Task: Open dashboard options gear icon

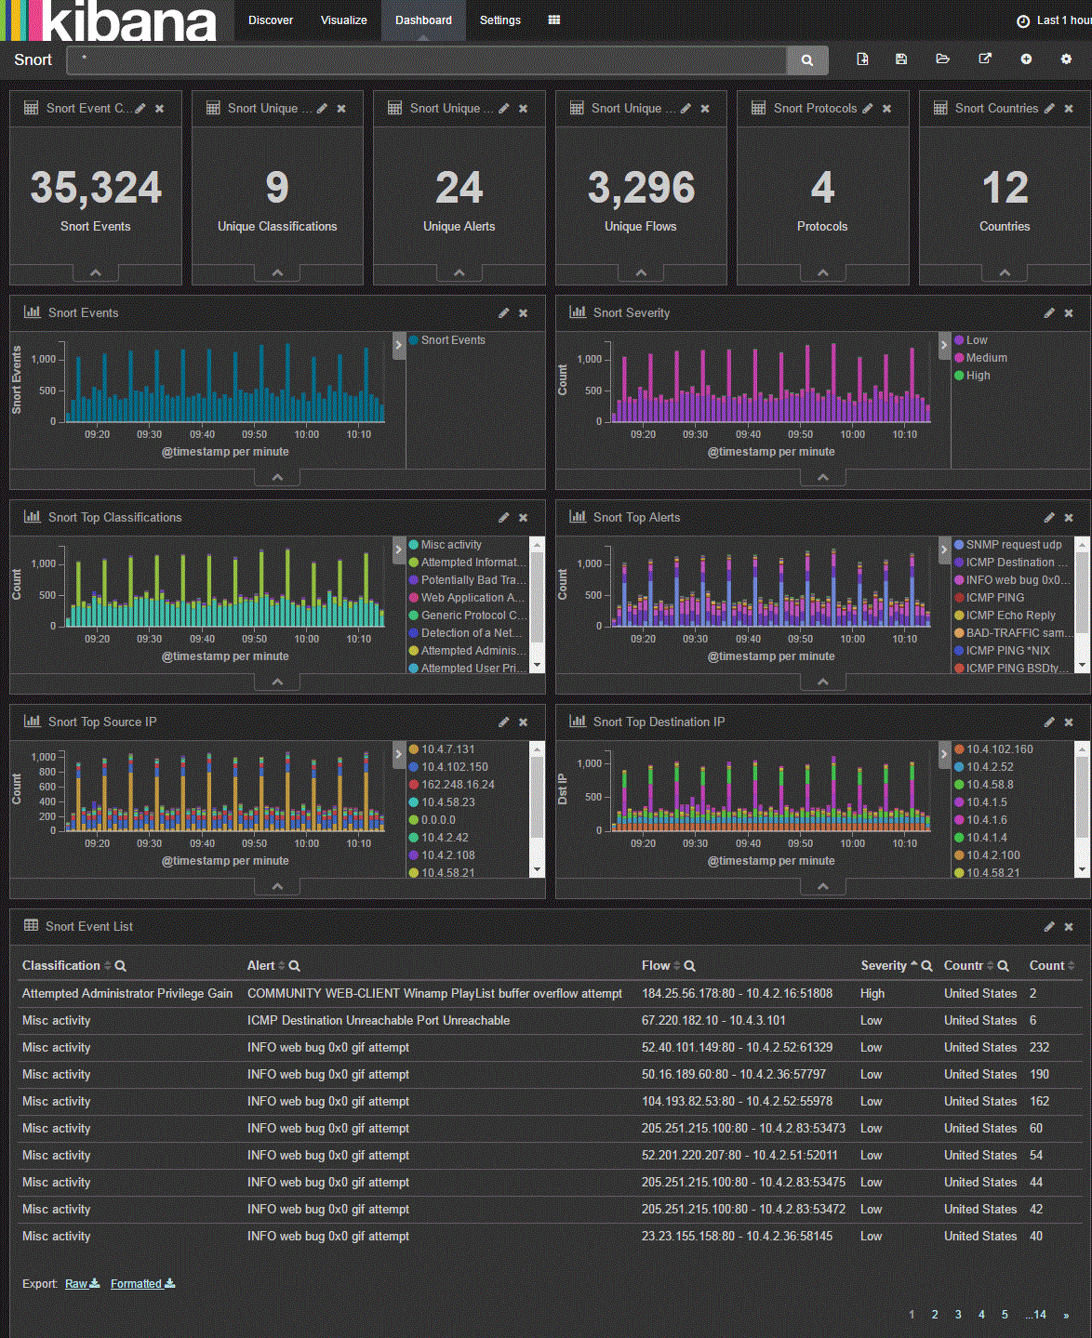Action: (x=1066, y=59)
